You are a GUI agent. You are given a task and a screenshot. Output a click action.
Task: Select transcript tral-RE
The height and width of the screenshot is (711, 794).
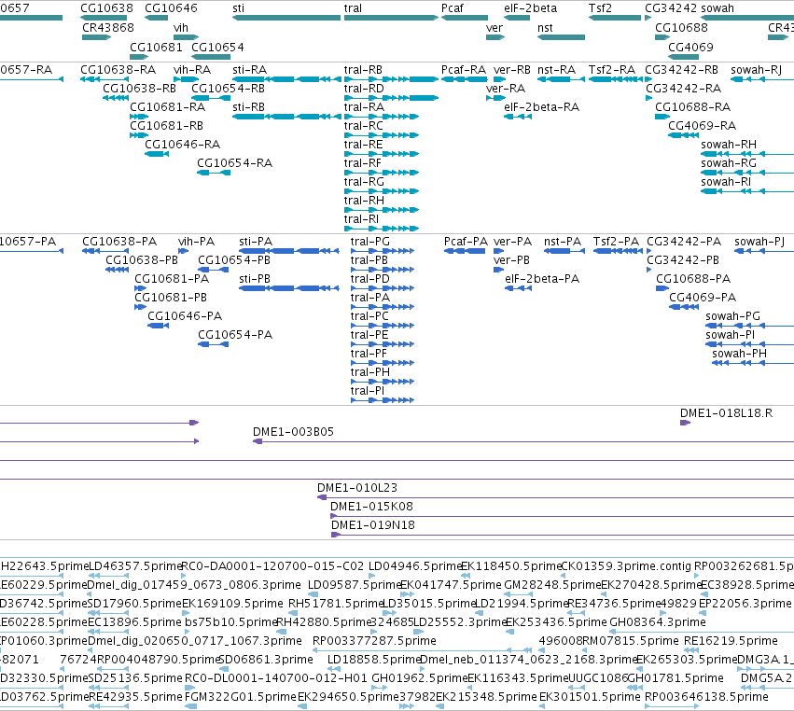coord(382,154)
